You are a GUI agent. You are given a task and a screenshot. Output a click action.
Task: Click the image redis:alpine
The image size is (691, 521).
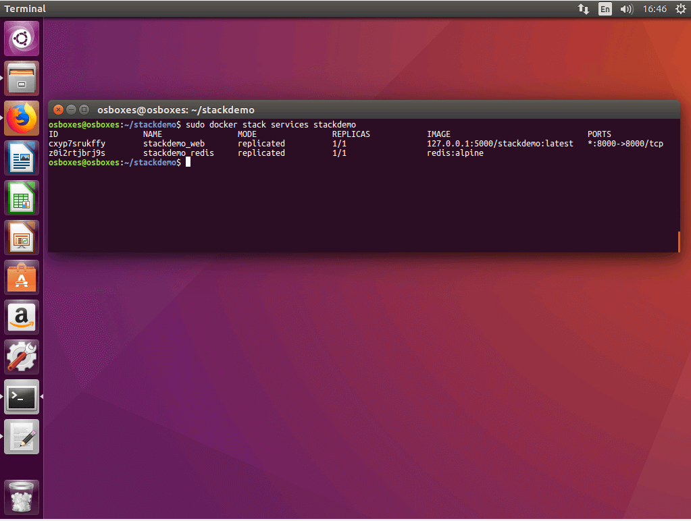click(x=455, y=153)
